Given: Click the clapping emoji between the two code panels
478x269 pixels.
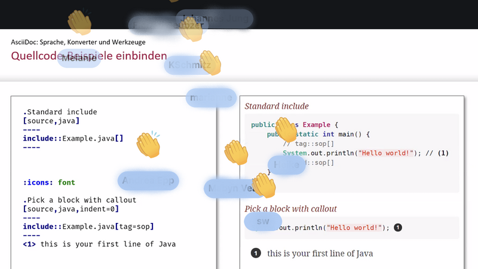Looking at the screenshot, I should coord(236,152).
